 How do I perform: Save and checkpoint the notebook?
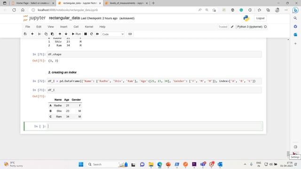[x=25, y=34]
